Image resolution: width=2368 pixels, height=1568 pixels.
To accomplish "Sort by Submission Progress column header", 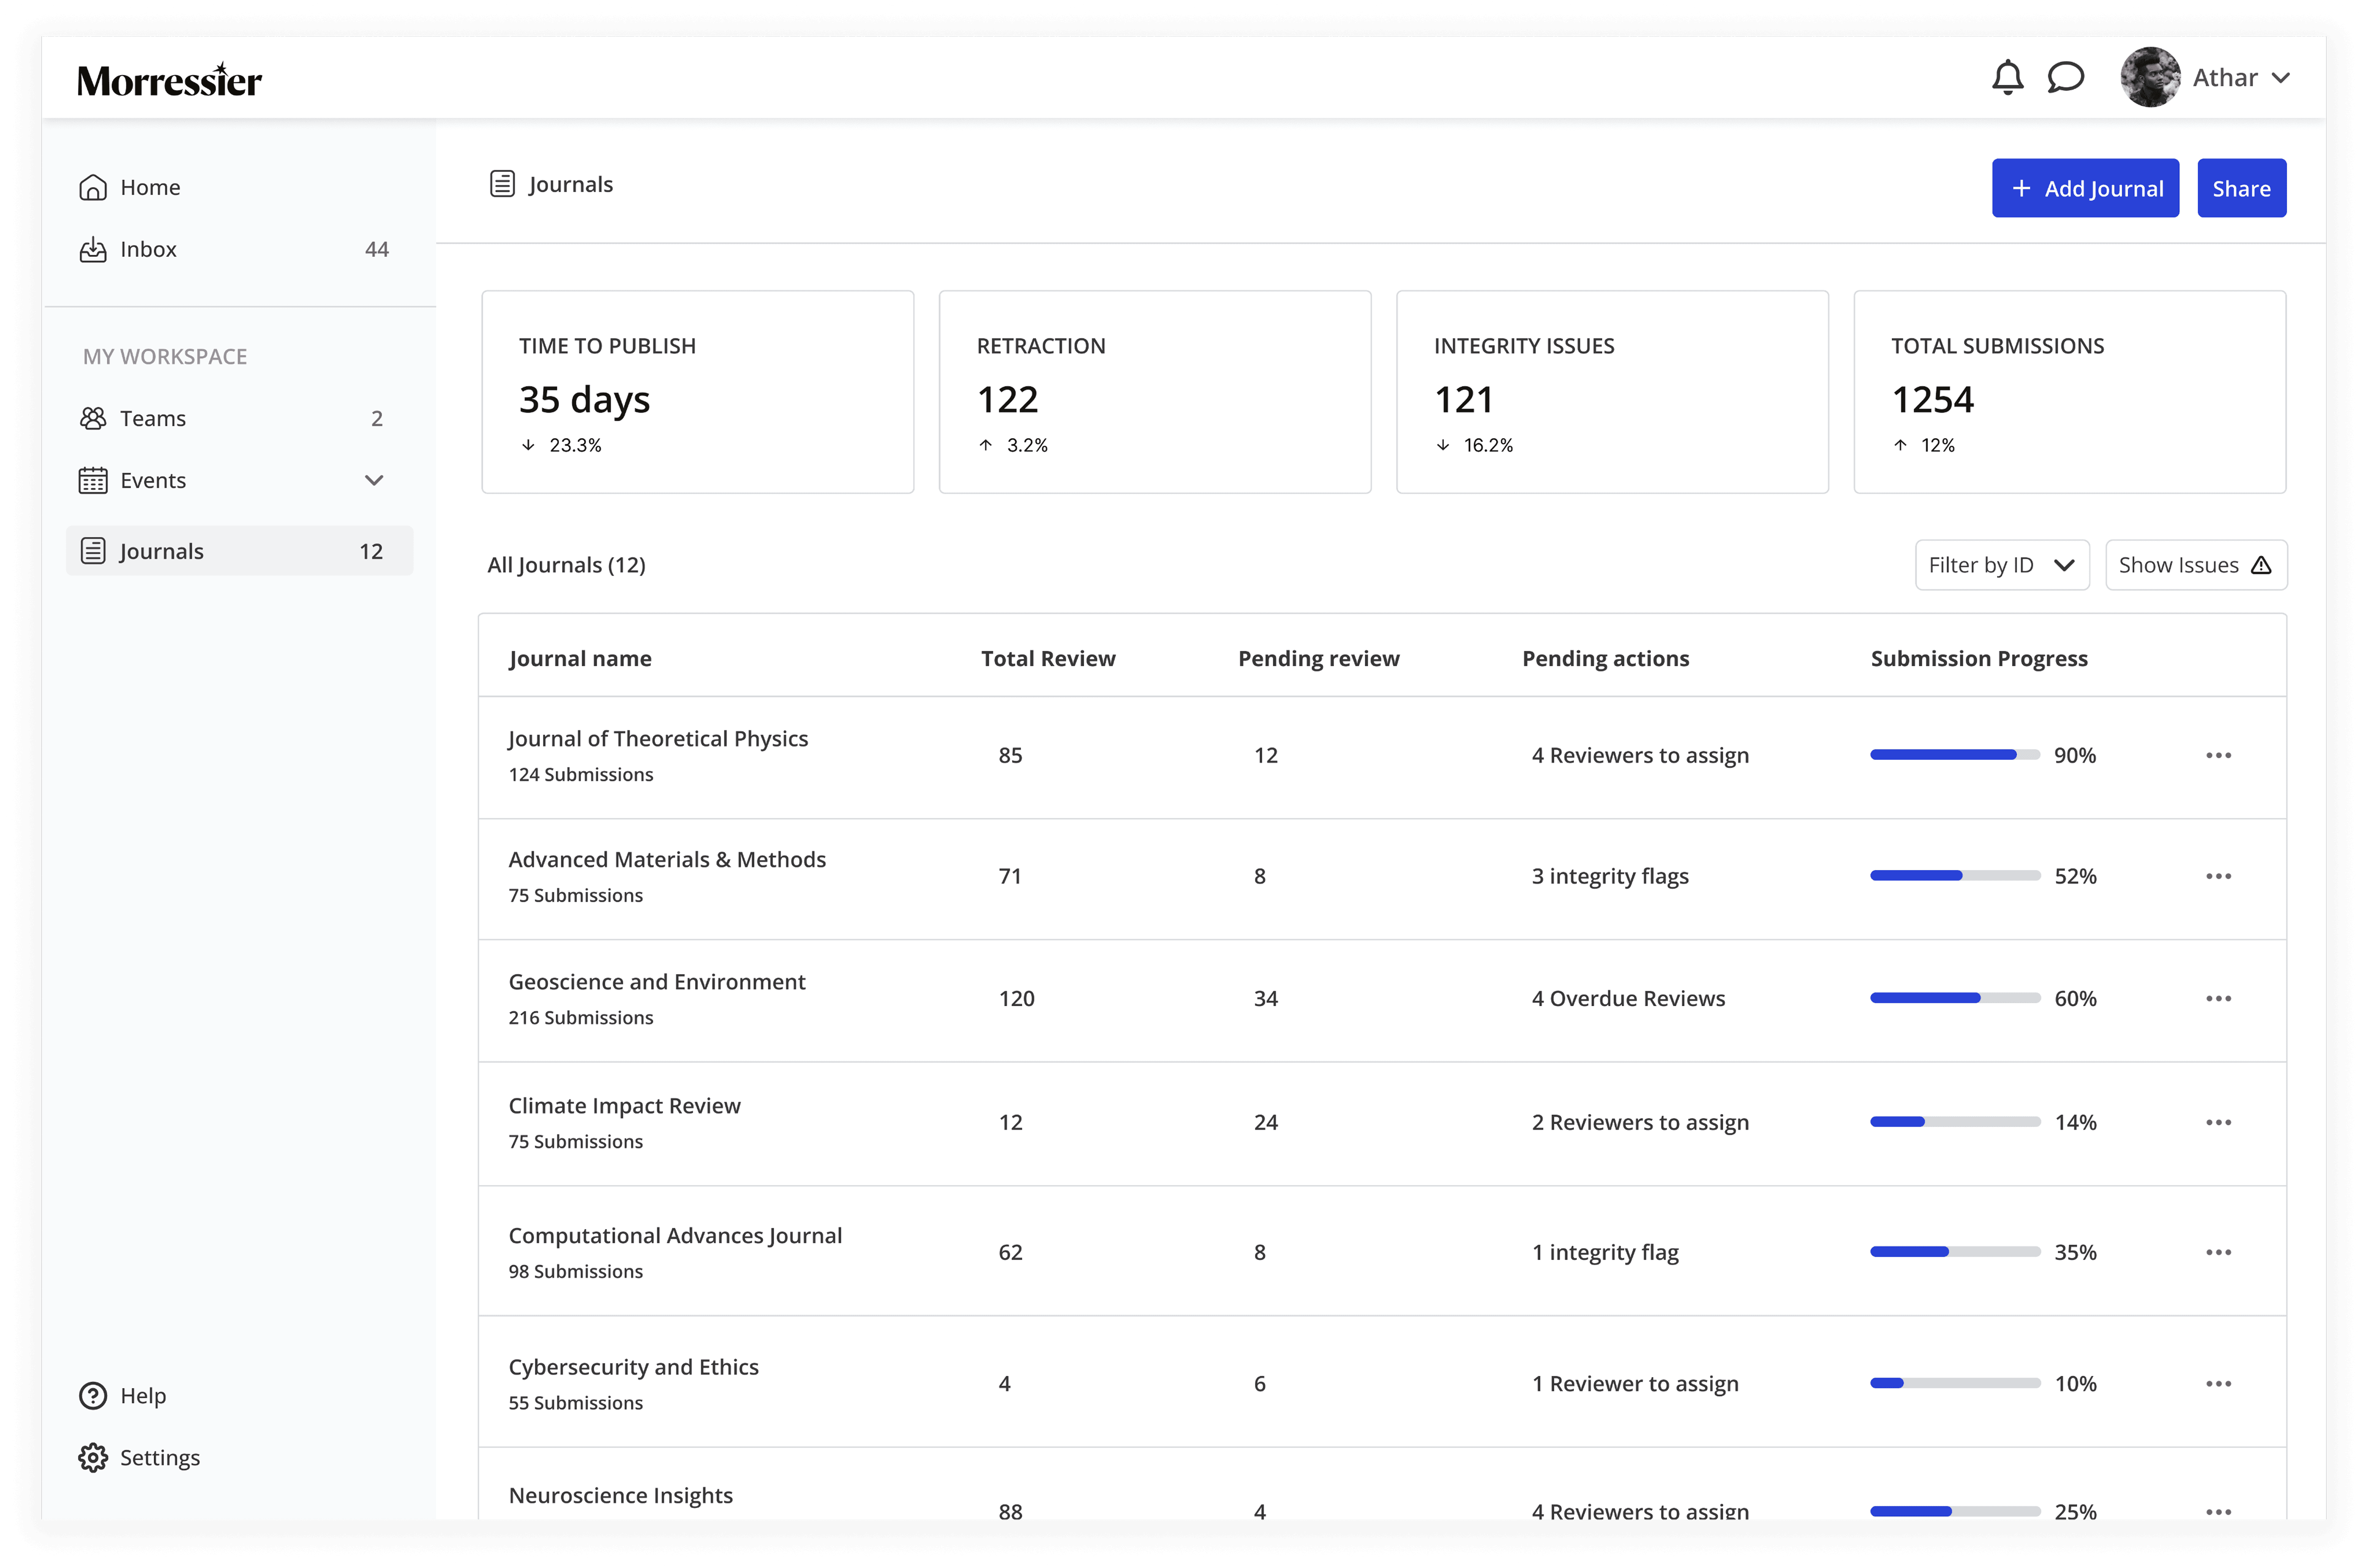I will (1979, 658).
